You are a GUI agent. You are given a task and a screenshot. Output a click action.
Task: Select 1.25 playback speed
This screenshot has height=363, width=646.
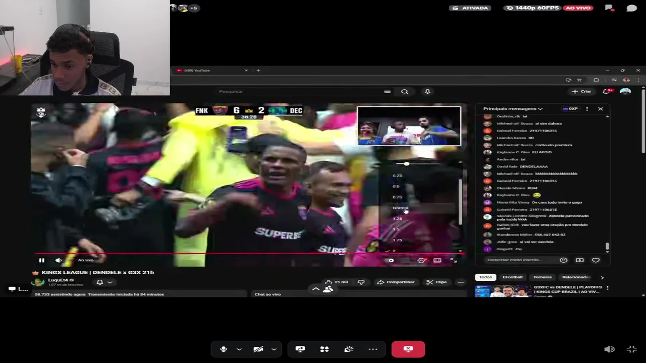click(x=397, y=218)
